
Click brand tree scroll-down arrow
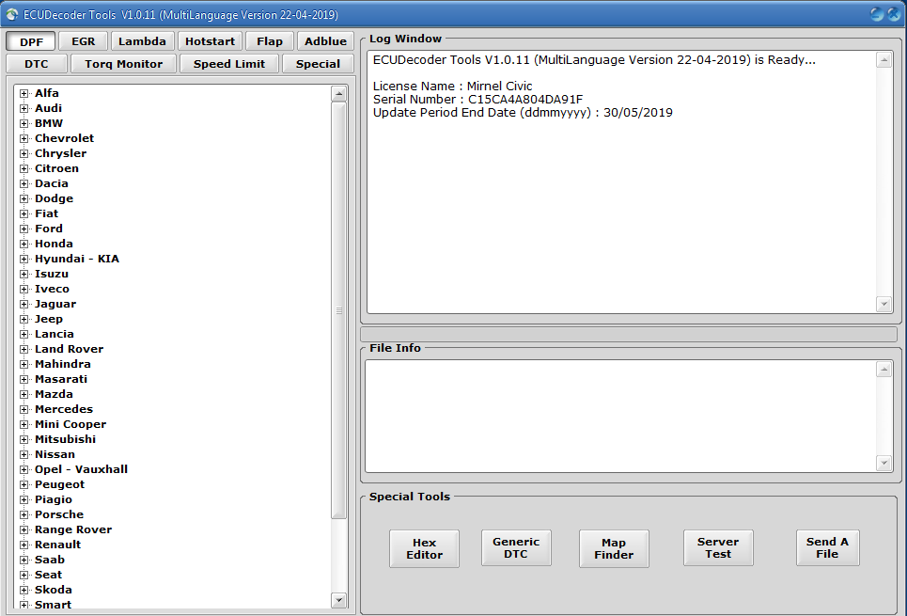(x=339, y=600)
